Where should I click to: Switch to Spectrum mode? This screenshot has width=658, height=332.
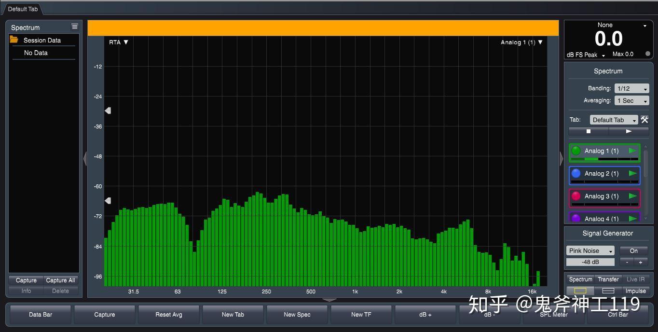[x=580, y=279]
